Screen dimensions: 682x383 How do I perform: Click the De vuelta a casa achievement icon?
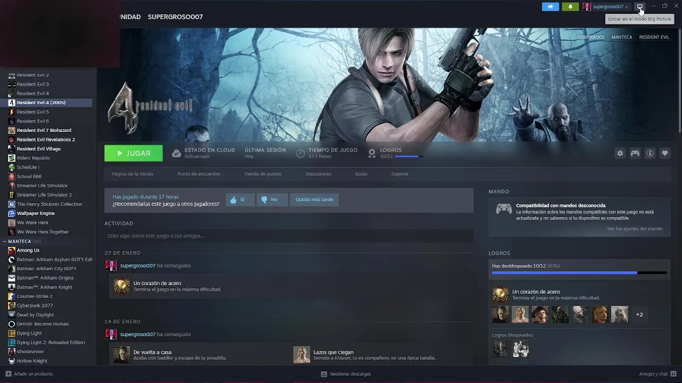(x=121, y=355)
